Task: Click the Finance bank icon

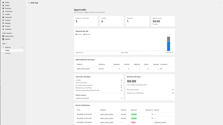Action: point(3,26)
